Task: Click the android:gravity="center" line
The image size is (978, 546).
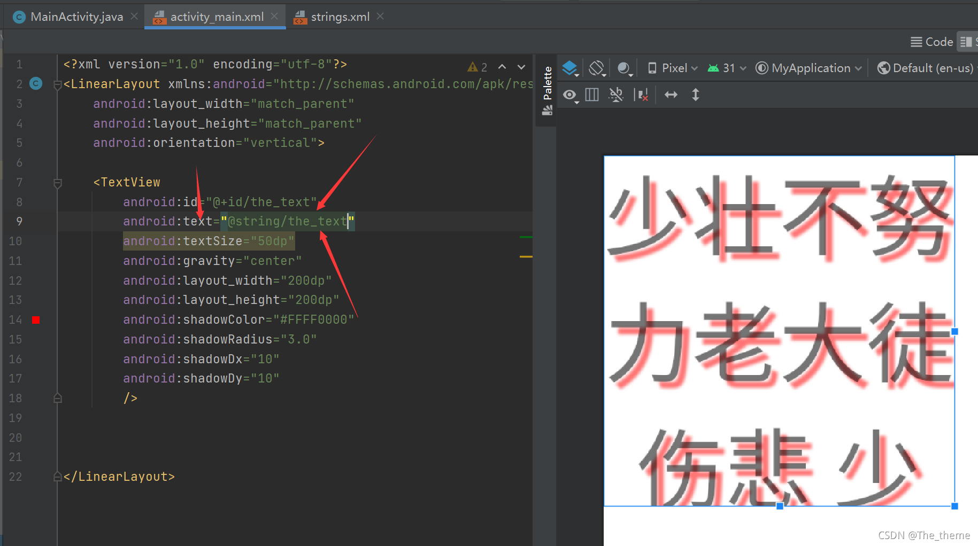Action: (212, 261)
